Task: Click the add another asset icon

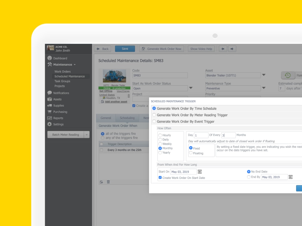Action: [102, 102]
